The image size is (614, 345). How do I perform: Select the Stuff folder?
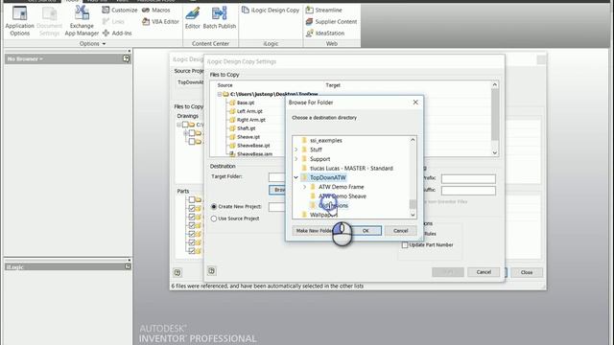pos(316,149)
